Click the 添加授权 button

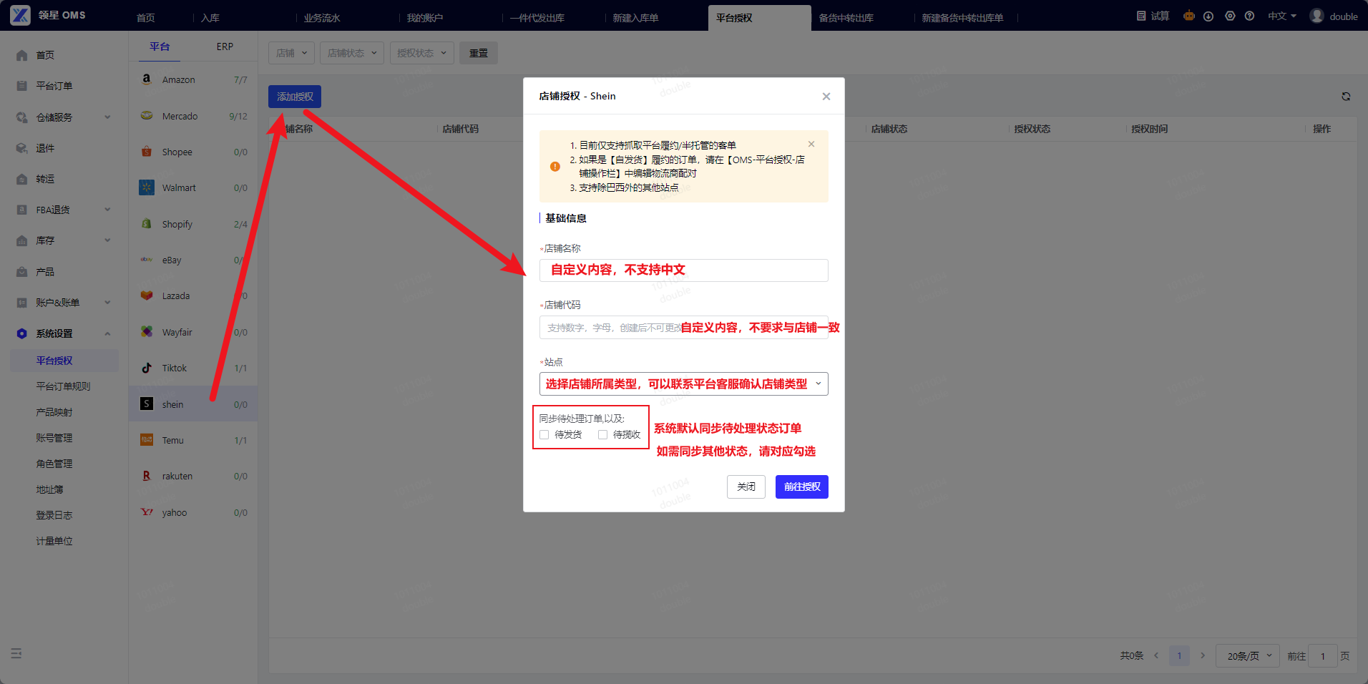point(295,97)
